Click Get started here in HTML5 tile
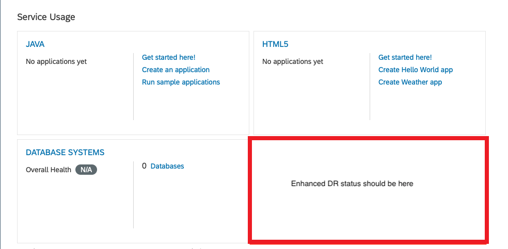 (405, 58)
